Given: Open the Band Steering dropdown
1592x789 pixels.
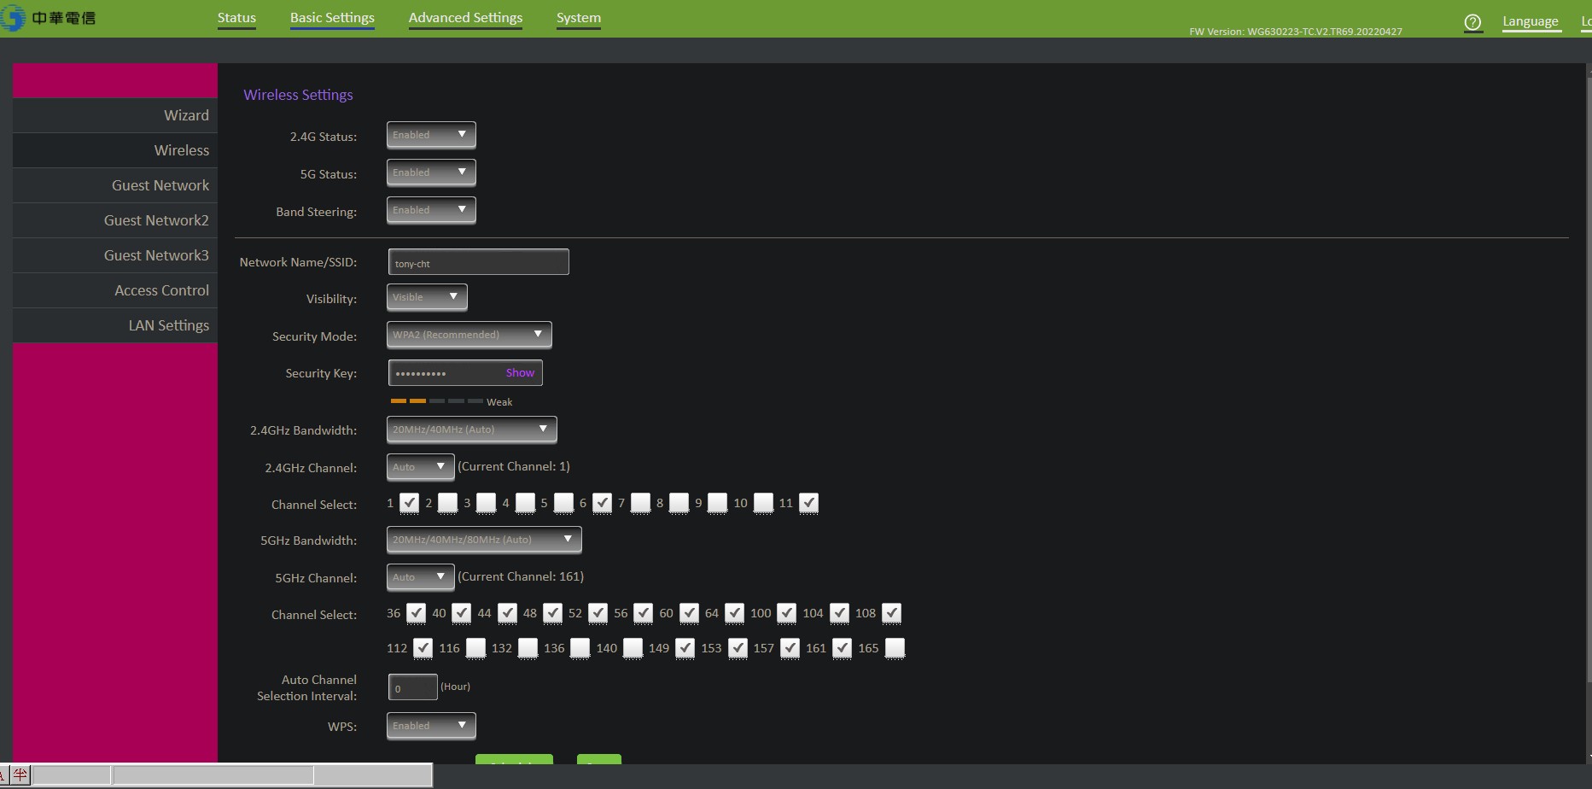Looking at the screenshot, I should [431, 210].
